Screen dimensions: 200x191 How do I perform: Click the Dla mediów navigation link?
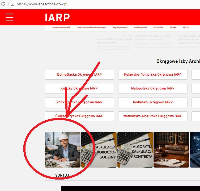click(x=158, y=27)
